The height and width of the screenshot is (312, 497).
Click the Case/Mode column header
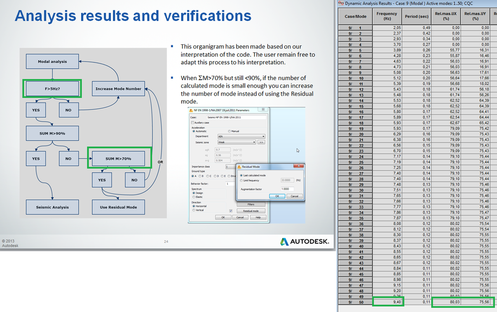355,16
